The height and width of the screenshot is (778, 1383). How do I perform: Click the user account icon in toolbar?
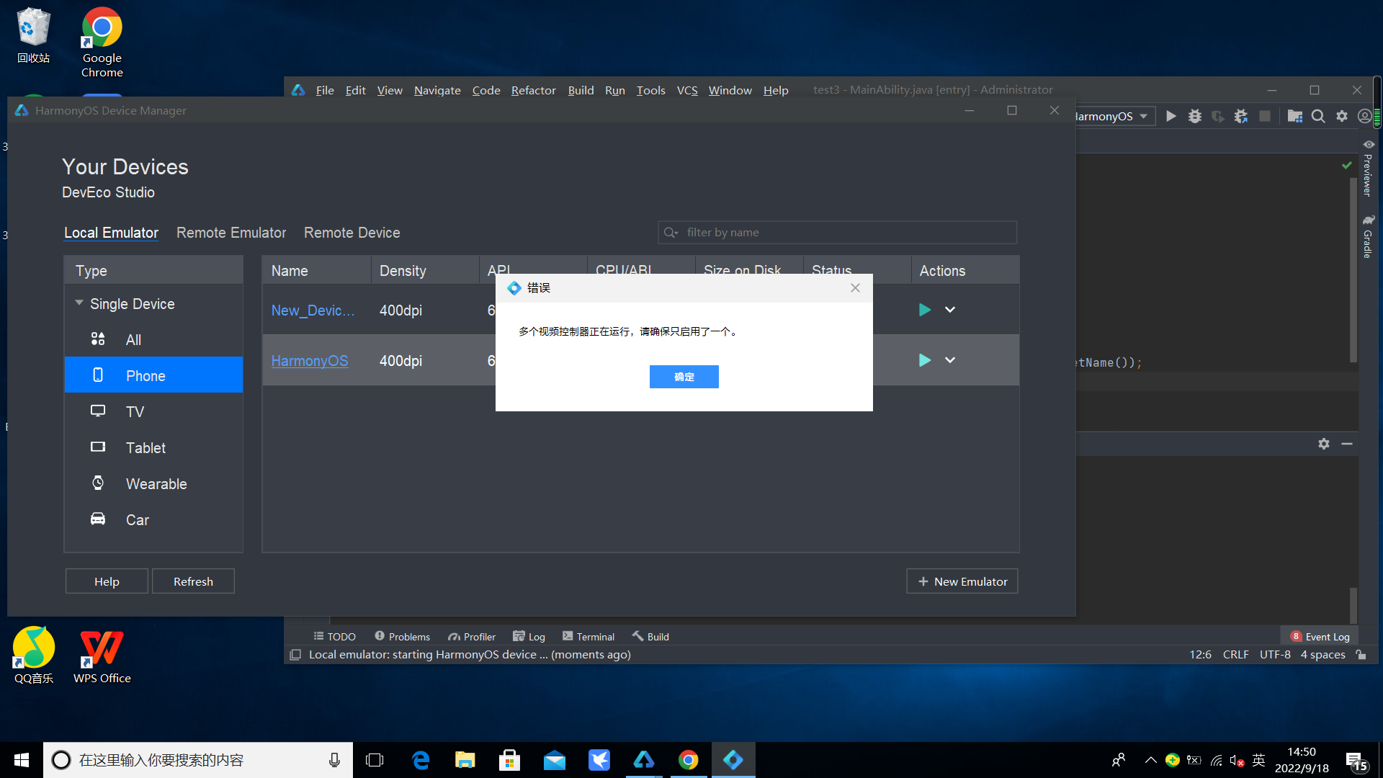coord(1365,116)
